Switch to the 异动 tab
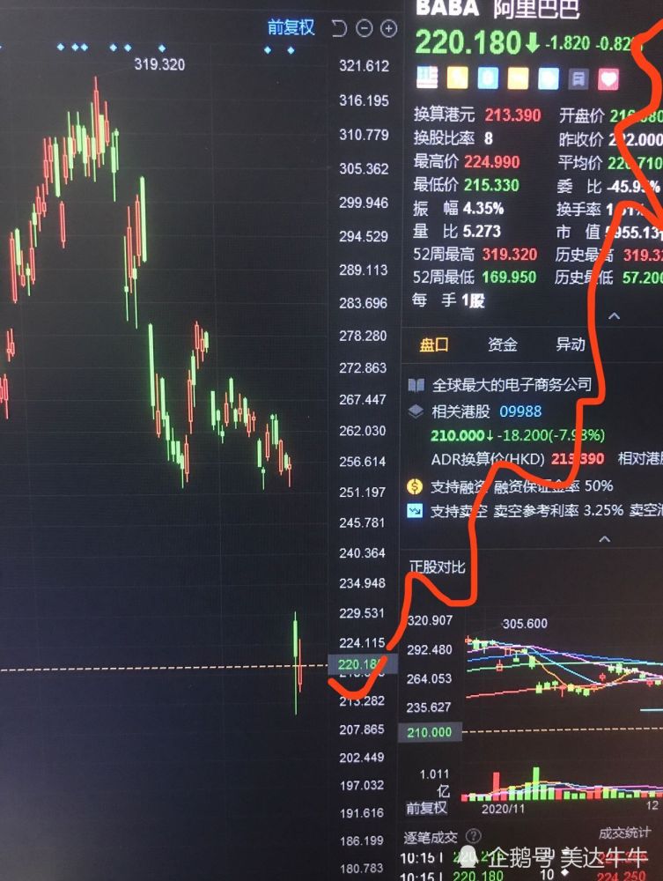The image size is (663, 881). [571, 344]
